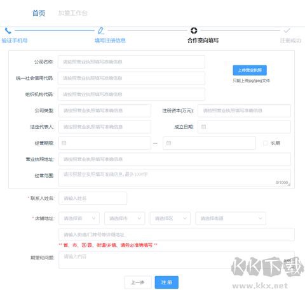Select the 填写注册信息 step label
305x290 pixels.
pos(110,41)
